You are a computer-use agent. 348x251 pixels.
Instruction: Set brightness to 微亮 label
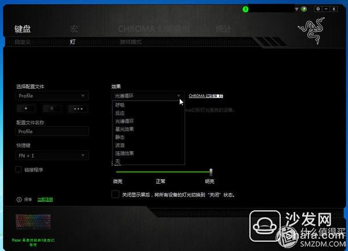tap(118, 181)
